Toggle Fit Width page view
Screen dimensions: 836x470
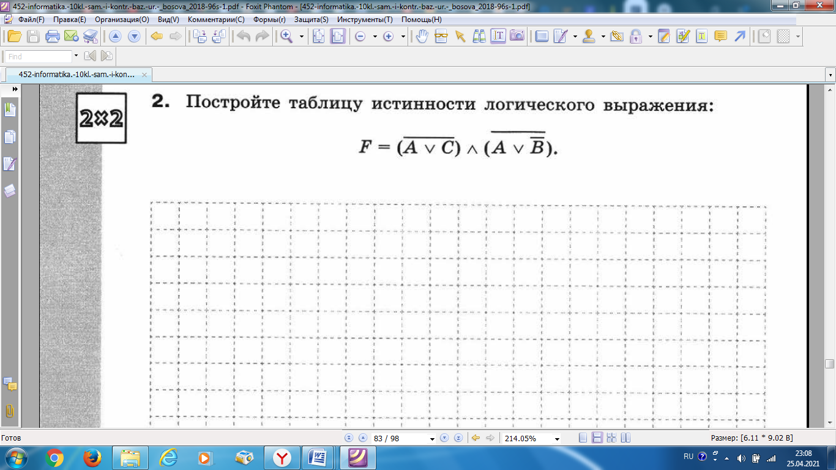coord(338,36)
